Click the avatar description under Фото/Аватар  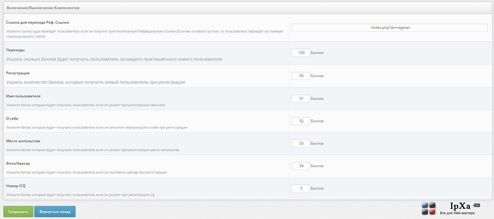click(x=86, y=172)
